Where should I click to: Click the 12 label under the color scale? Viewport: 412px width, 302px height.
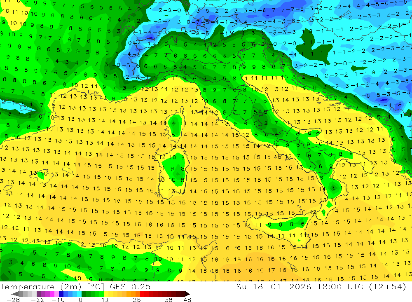(x=105, y=300)
